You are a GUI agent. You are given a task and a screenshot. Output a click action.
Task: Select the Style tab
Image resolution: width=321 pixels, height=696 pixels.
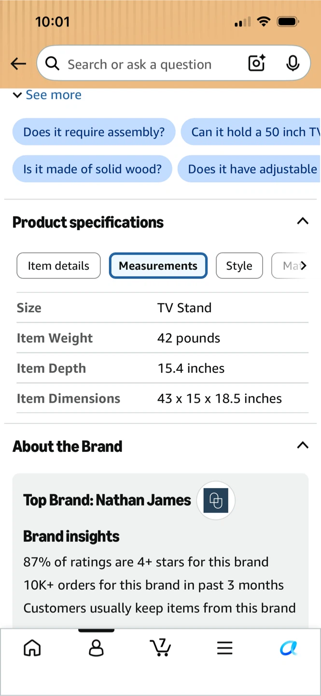pyautogui.click(x=239, y=266)
